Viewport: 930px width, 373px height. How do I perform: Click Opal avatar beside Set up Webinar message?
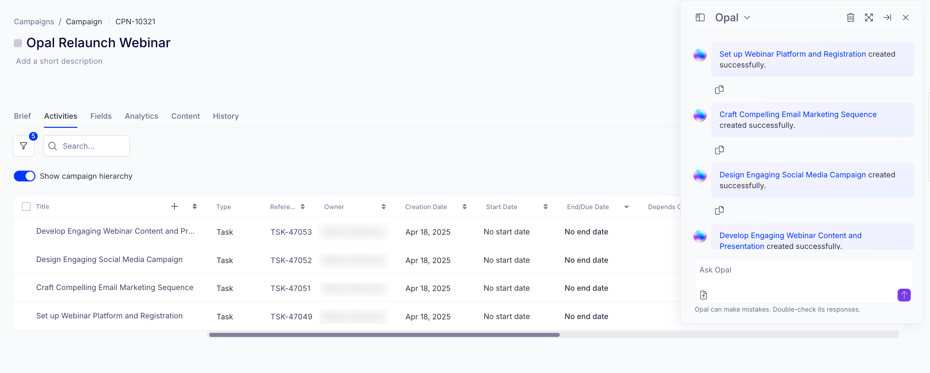[x=700, y=55]
